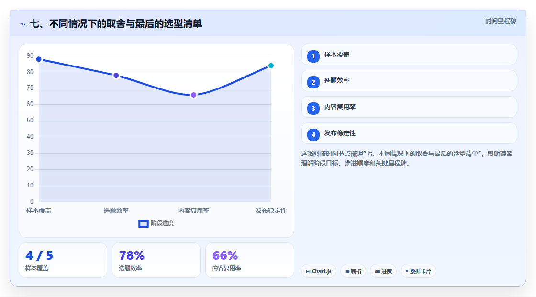Select the 发布稳定性 milestone row
Screen dimensions: 536x297
[409, 133]
